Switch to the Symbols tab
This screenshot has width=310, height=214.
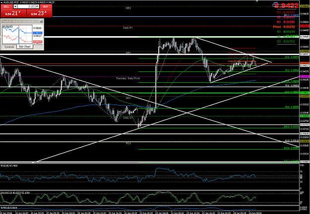pos(9,47)
